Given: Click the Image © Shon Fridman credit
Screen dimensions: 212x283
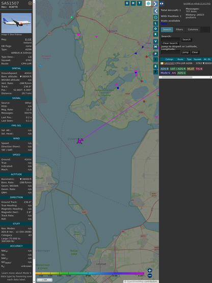Looking at the screenshot, I should (x=12, y=35).
